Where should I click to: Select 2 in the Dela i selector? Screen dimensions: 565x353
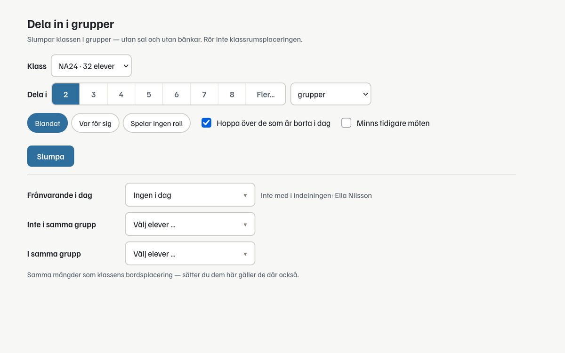65,94
